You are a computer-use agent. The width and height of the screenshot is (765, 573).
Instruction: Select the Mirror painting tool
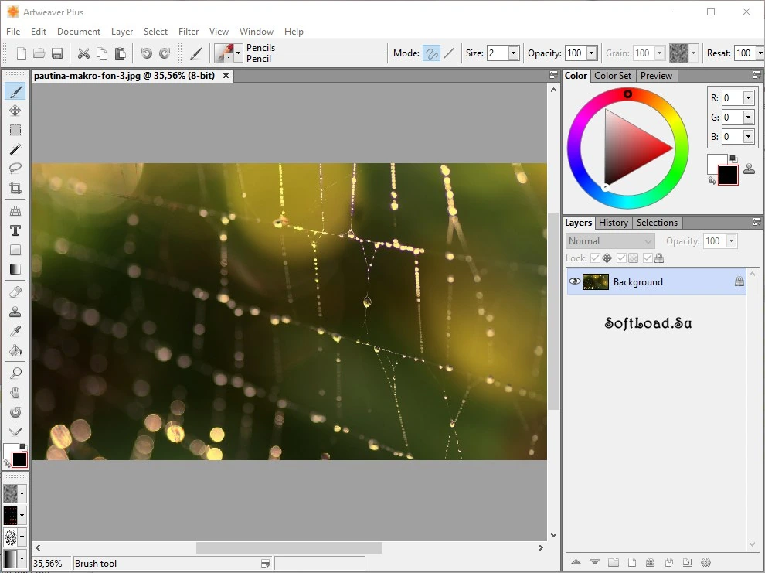[15, 431]
